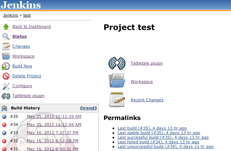231x151 pixels.
Task: Click the #33 build number text
Action: tap(14, 133)
